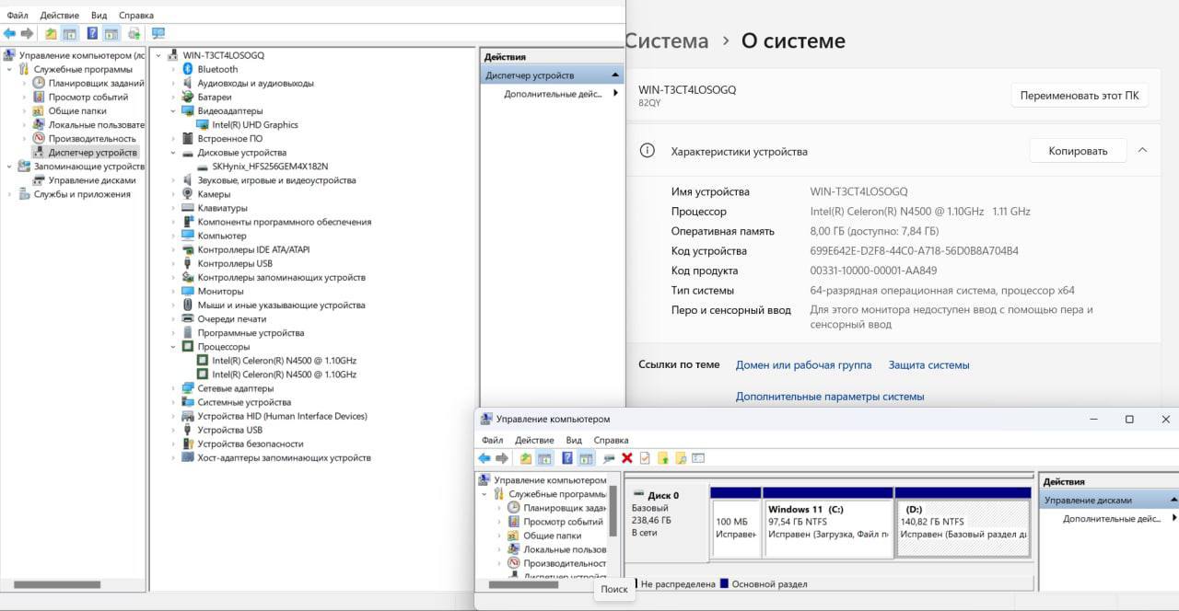Collapse the Видеоадаптеры category
The image size is (1179, 611).
coord(173,111)
